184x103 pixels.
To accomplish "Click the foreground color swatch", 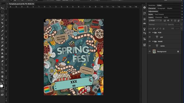I will coord(1,86).
